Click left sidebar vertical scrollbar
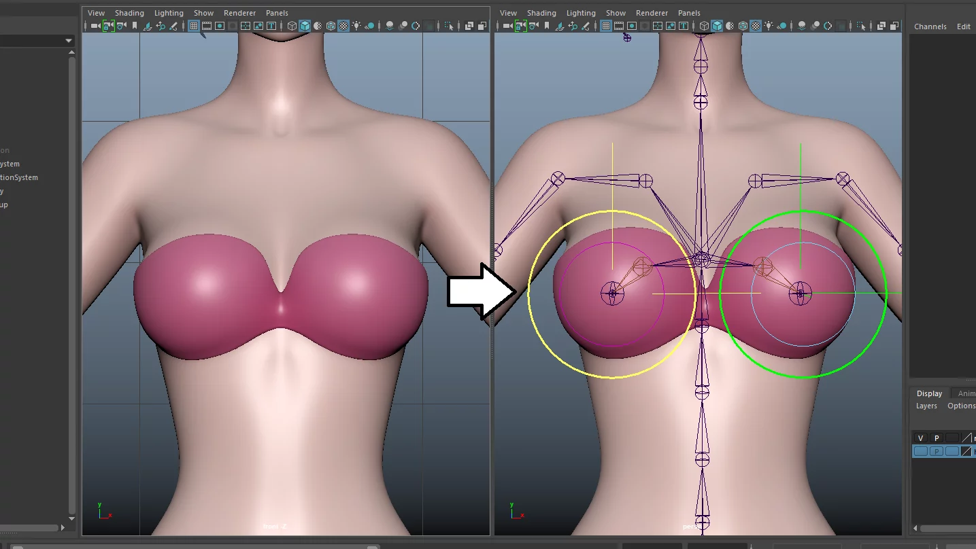976x549 pixels. pos(71,285)
